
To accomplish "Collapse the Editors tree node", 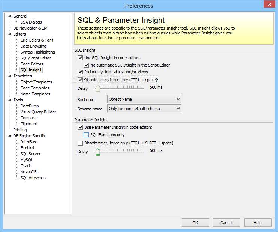I will pyautogui.click(x=9, y=34).
